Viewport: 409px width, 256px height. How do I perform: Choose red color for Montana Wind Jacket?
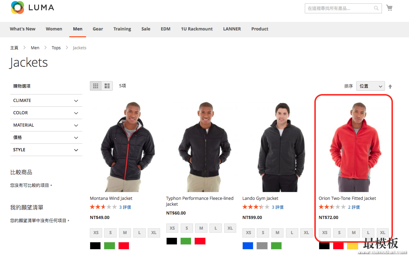point(124,246)
